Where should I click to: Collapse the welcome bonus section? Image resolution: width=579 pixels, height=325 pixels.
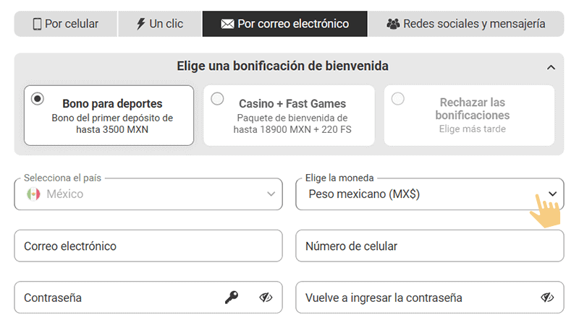tap(551, 67)
